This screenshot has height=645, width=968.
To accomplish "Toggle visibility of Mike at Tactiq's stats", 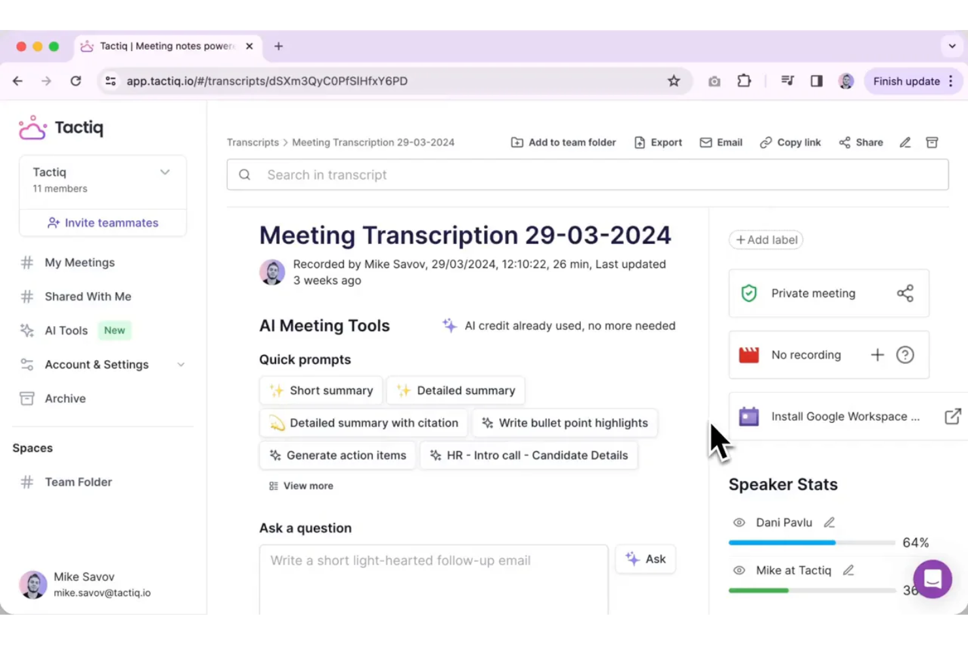I will pos(738,570).
